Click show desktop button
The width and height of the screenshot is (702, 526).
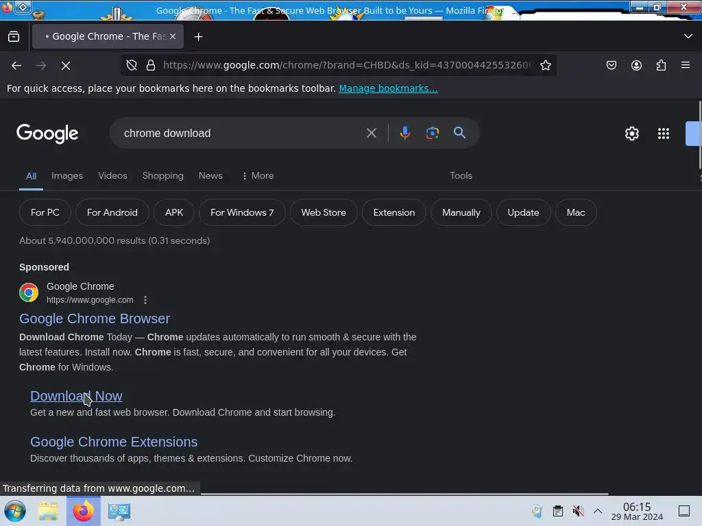tap(684, 511)
